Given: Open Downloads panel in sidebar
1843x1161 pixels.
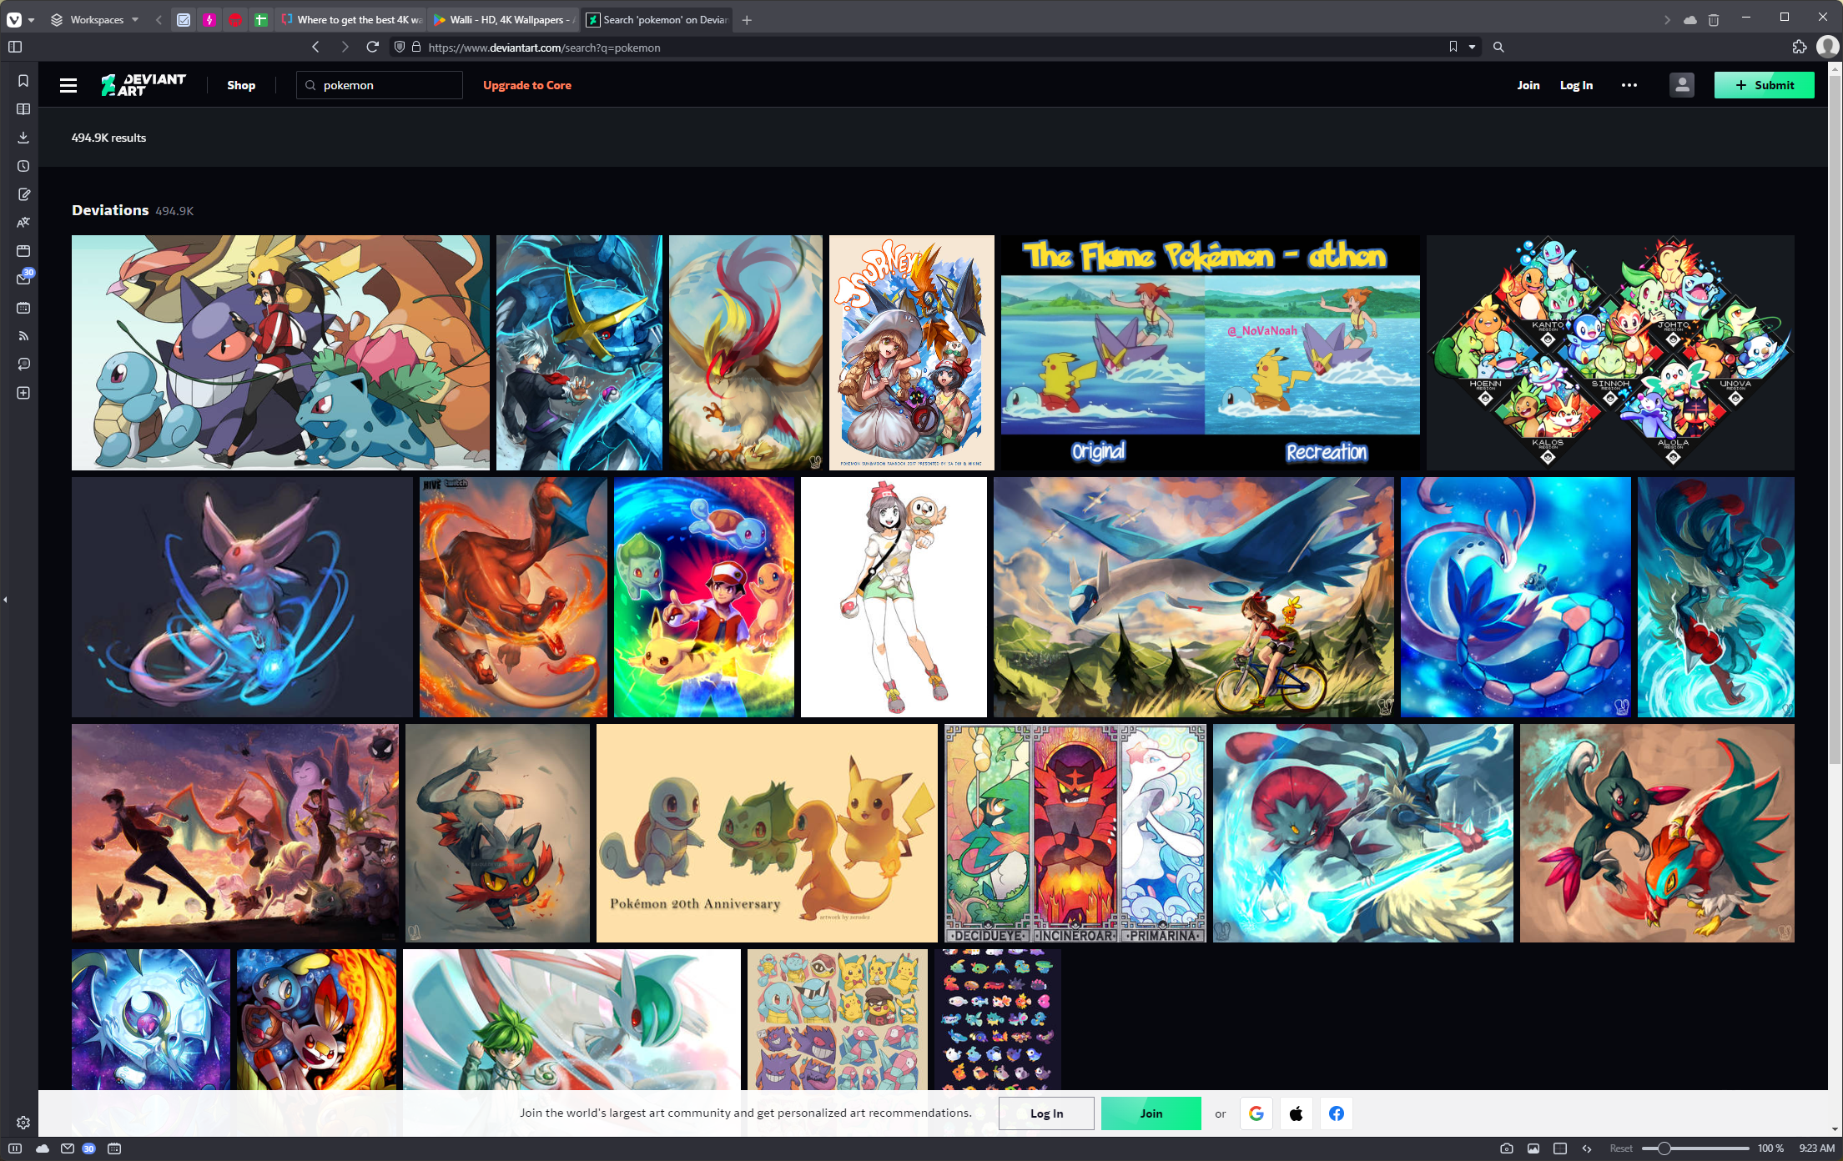Looking at the screenshot, I should [23, 138].
